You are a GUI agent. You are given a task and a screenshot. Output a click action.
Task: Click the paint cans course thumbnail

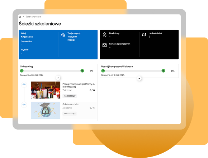46,90
